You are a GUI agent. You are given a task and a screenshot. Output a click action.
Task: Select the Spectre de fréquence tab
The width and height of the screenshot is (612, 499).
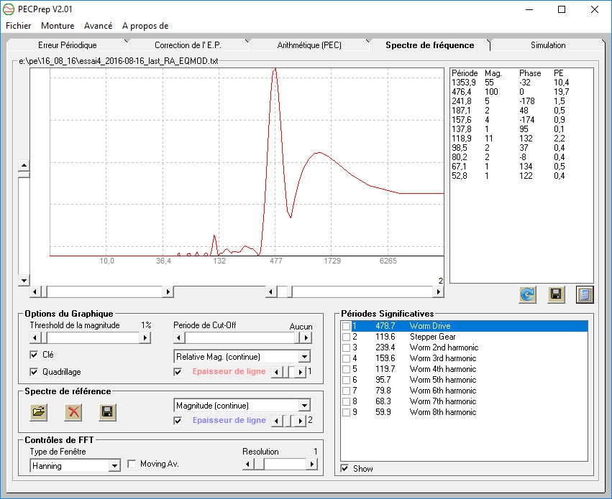click(430, 45)
